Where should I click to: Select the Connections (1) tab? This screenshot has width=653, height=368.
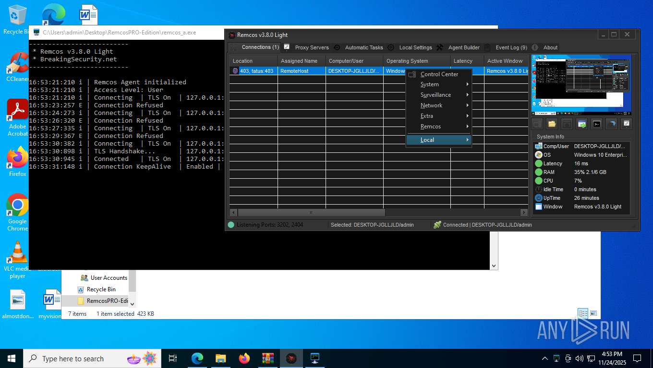pos(254,47)
